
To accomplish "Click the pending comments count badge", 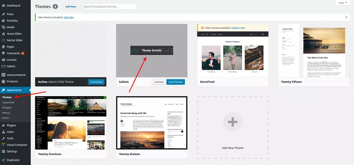I will (23, 53).
